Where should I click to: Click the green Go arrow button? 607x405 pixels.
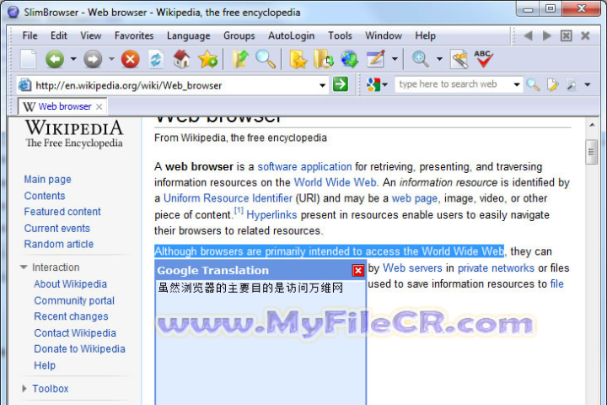(x=341, y=84)
